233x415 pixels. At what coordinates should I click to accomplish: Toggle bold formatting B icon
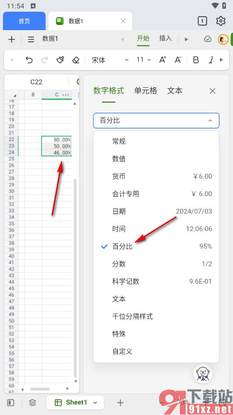click(196, 60)
